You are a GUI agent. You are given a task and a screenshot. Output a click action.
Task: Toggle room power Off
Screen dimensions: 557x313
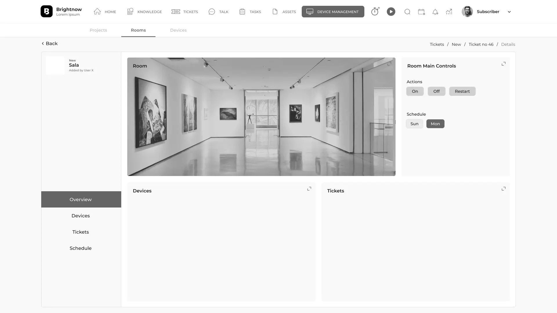[436, 91]
